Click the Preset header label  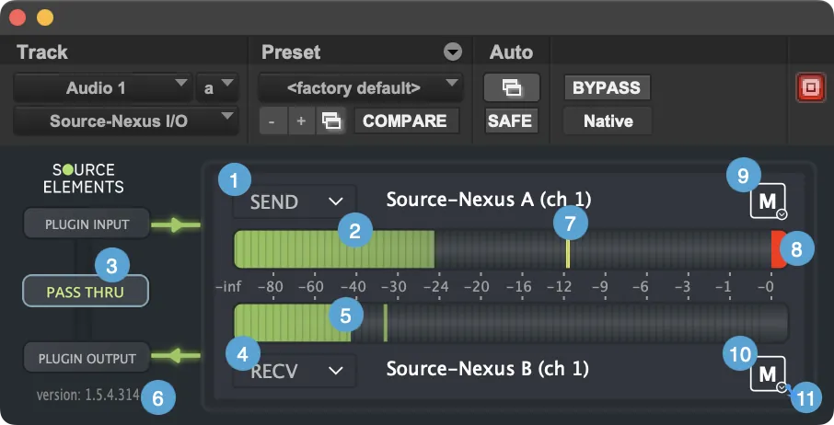tap(291, 52)
